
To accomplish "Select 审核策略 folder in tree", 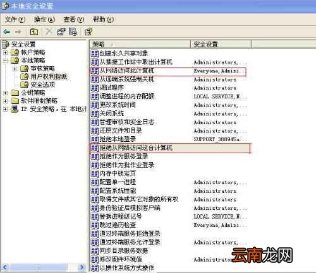I will tap(43, 69).
